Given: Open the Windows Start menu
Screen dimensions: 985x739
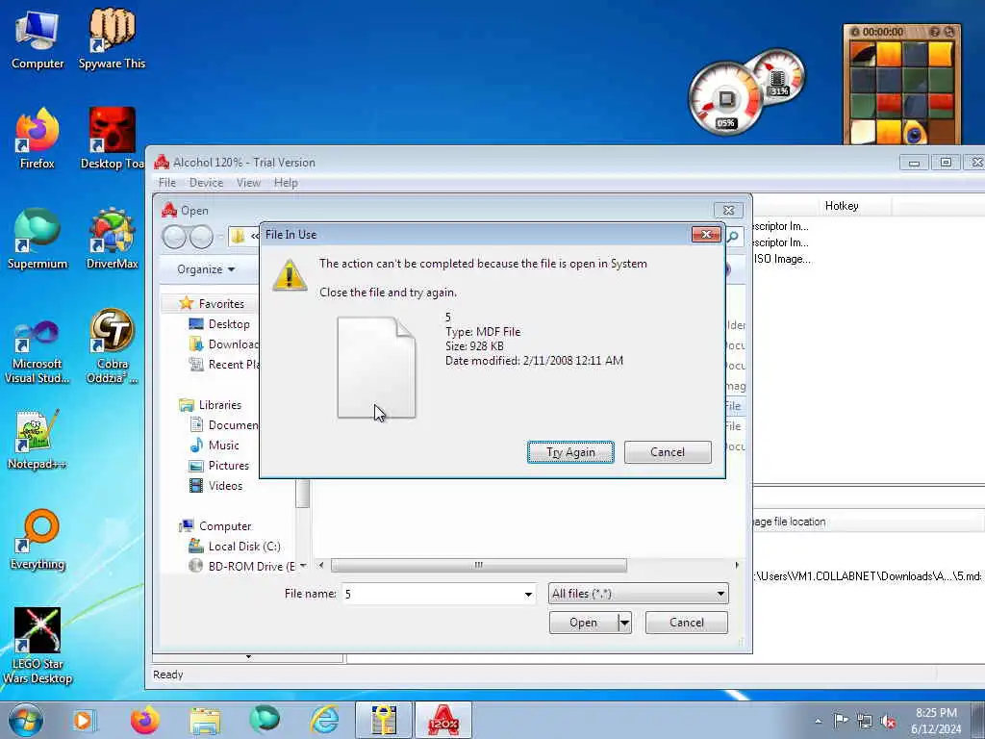Looking at the screenshot, I should pos(26,720).
